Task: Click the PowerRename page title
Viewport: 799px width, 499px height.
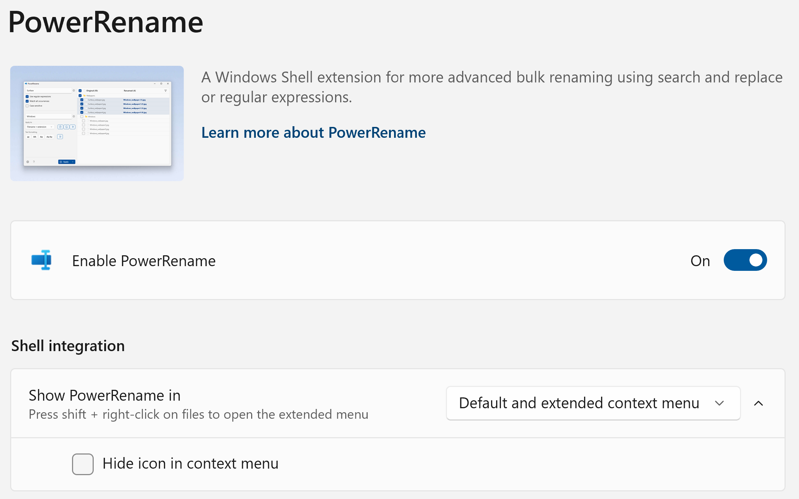Action: [106, 22]
